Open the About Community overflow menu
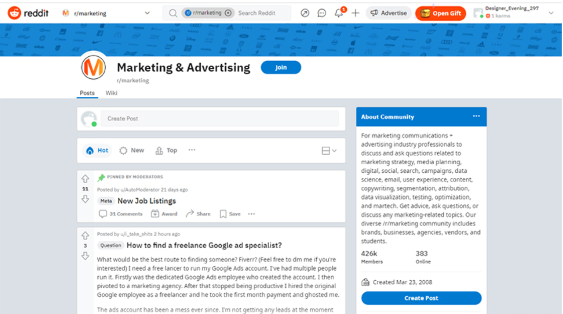 point(476,116)
